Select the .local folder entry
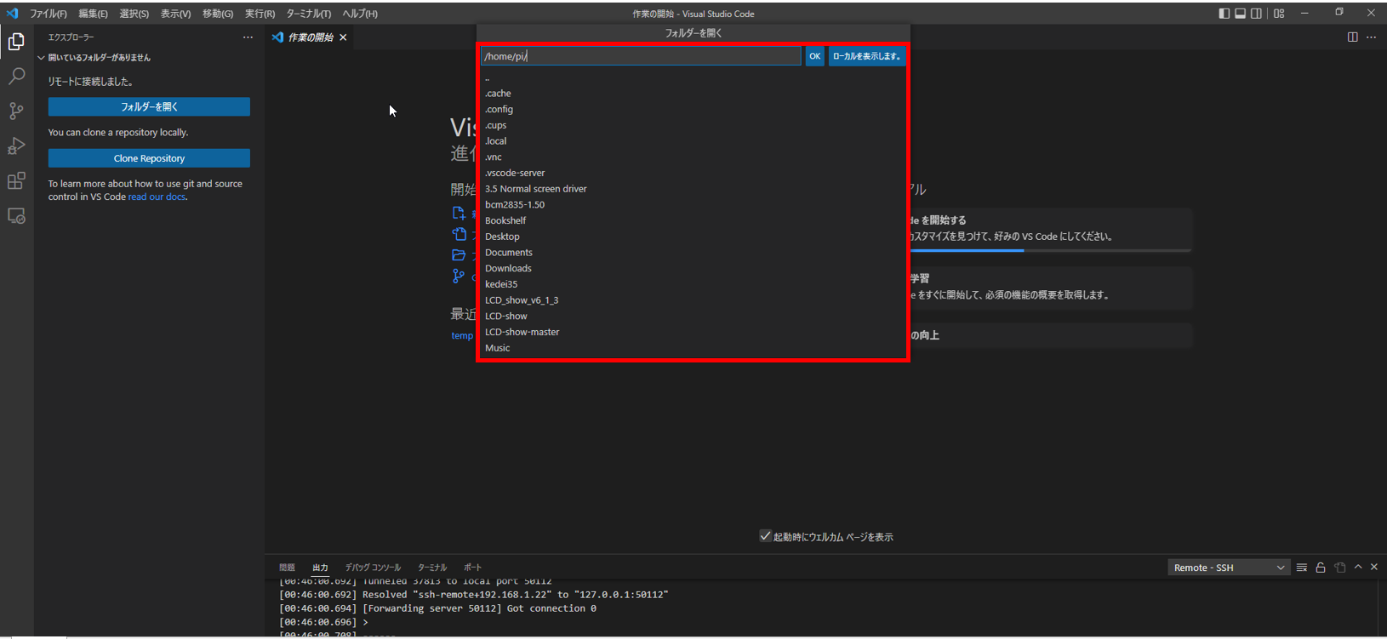 pos(693,141)
